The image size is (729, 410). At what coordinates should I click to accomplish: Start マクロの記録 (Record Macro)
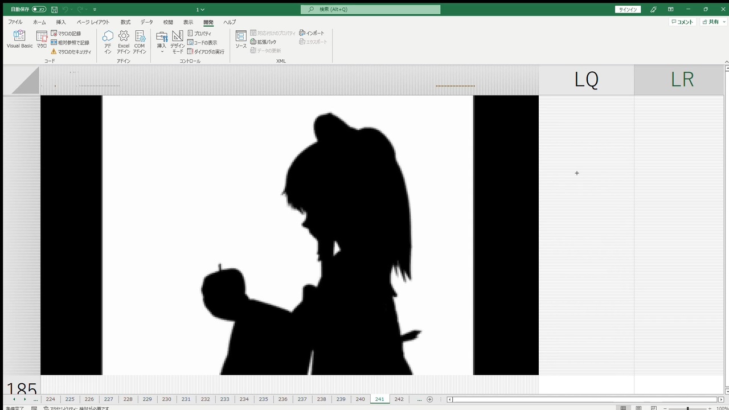66,34
